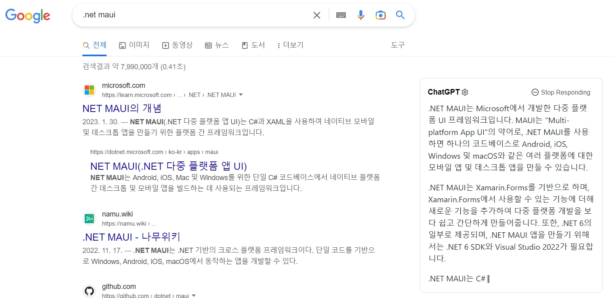Open NET MAUI(.NET 다중 플랫폼 앱 UI) result
614x298 pixels.
click(x=169, y=166)
